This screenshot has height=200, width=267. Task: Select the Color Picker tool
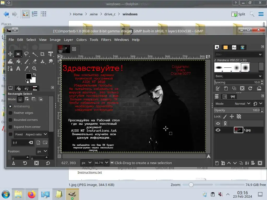pyautogui.click(x=26, y=68)
